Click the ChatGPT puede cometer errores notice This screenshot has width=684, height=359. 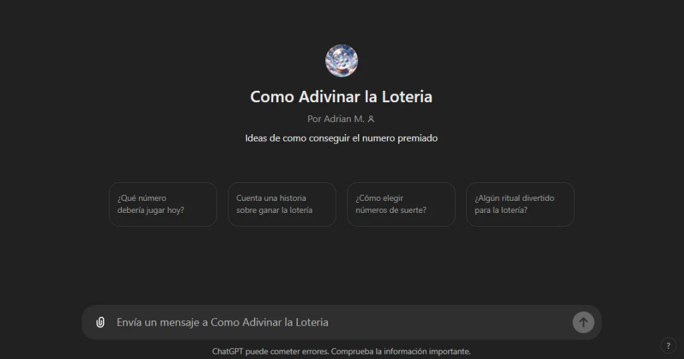(270, 351)
